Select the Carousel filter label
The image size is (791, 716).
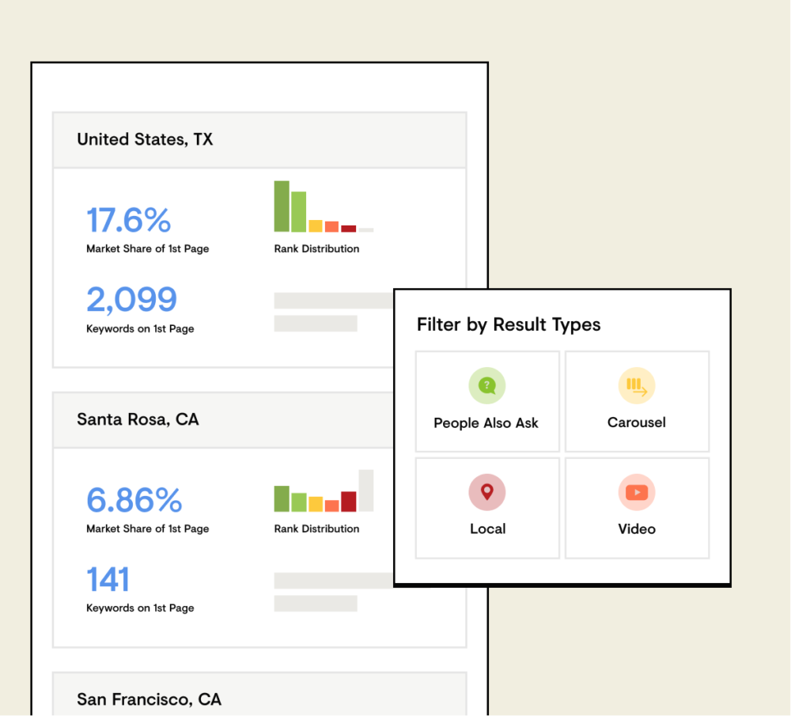[x=636, y=422]
